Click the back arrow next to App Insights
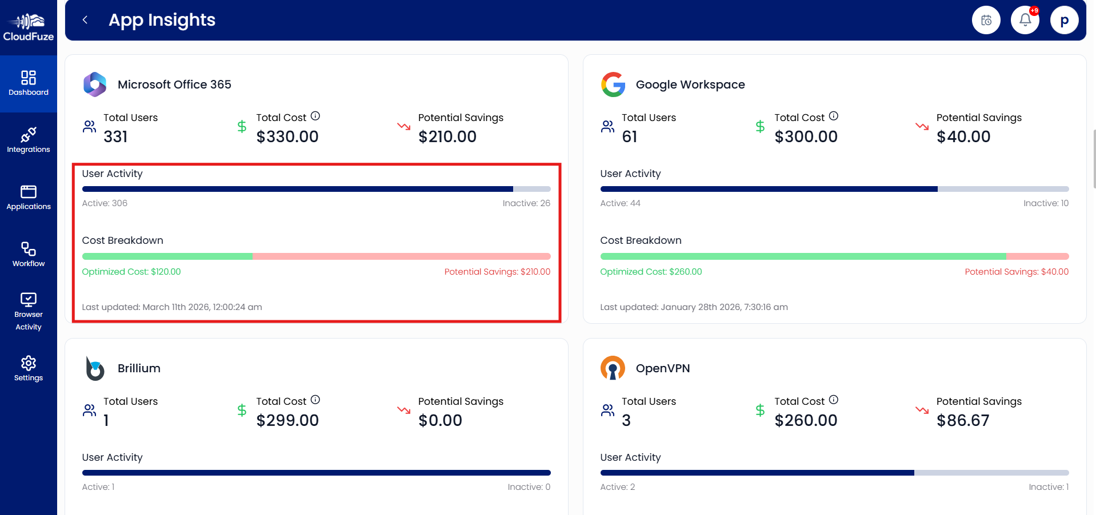The width and height of the screenshot is (1096, 515). 85,19
